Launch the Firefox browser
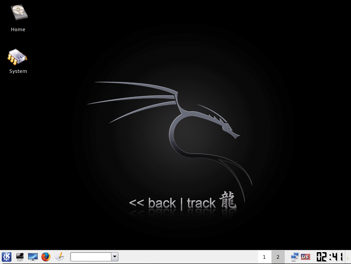 click(46, 257)
